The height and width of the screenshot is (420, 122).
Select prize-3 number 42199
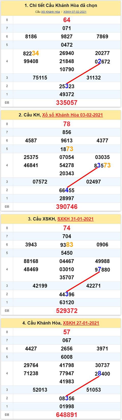point(40,286)
